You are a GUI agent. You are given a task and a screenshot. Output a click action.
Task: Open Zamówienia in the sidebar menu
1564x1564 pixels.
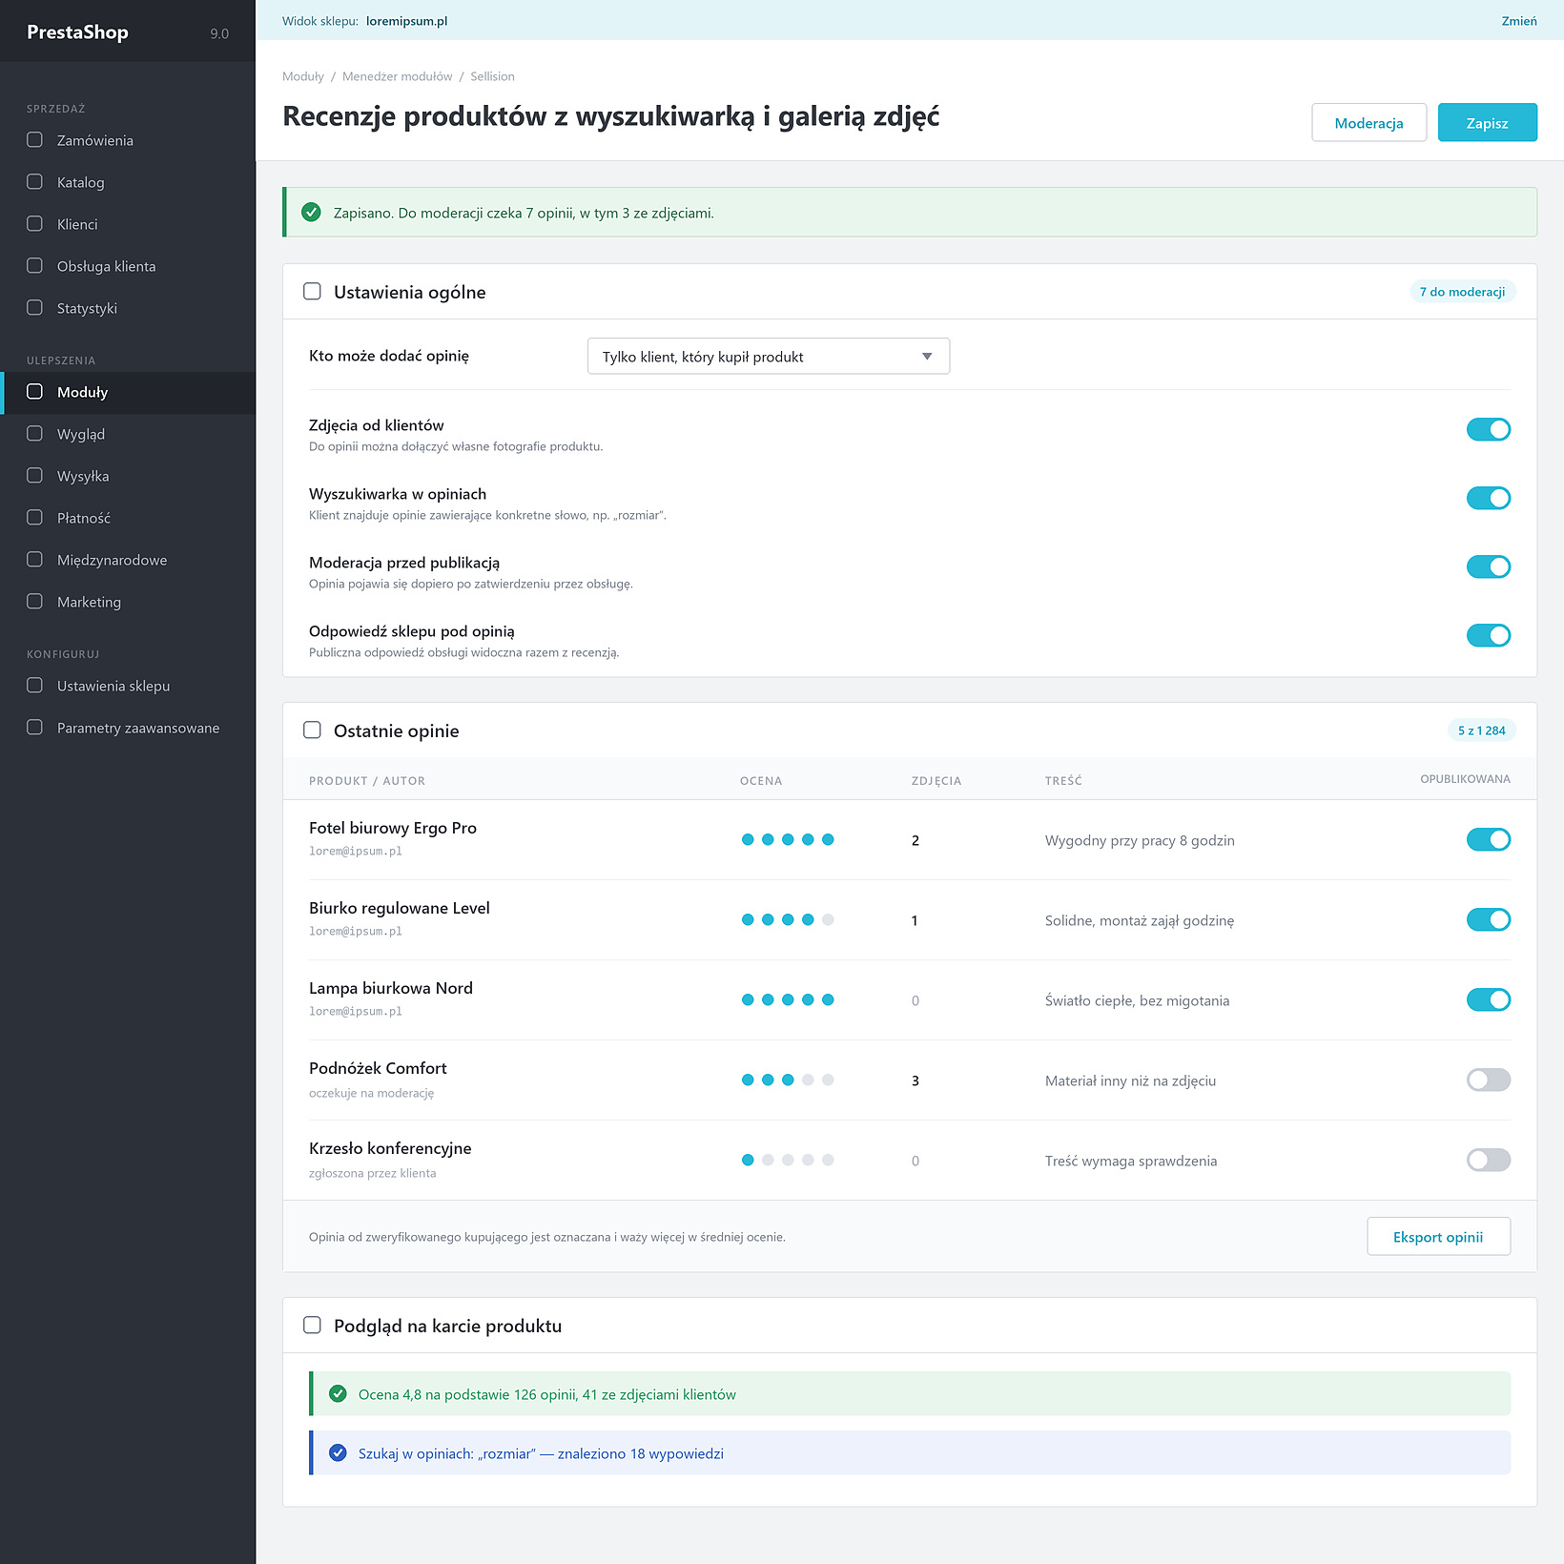(x=128, y=140)
